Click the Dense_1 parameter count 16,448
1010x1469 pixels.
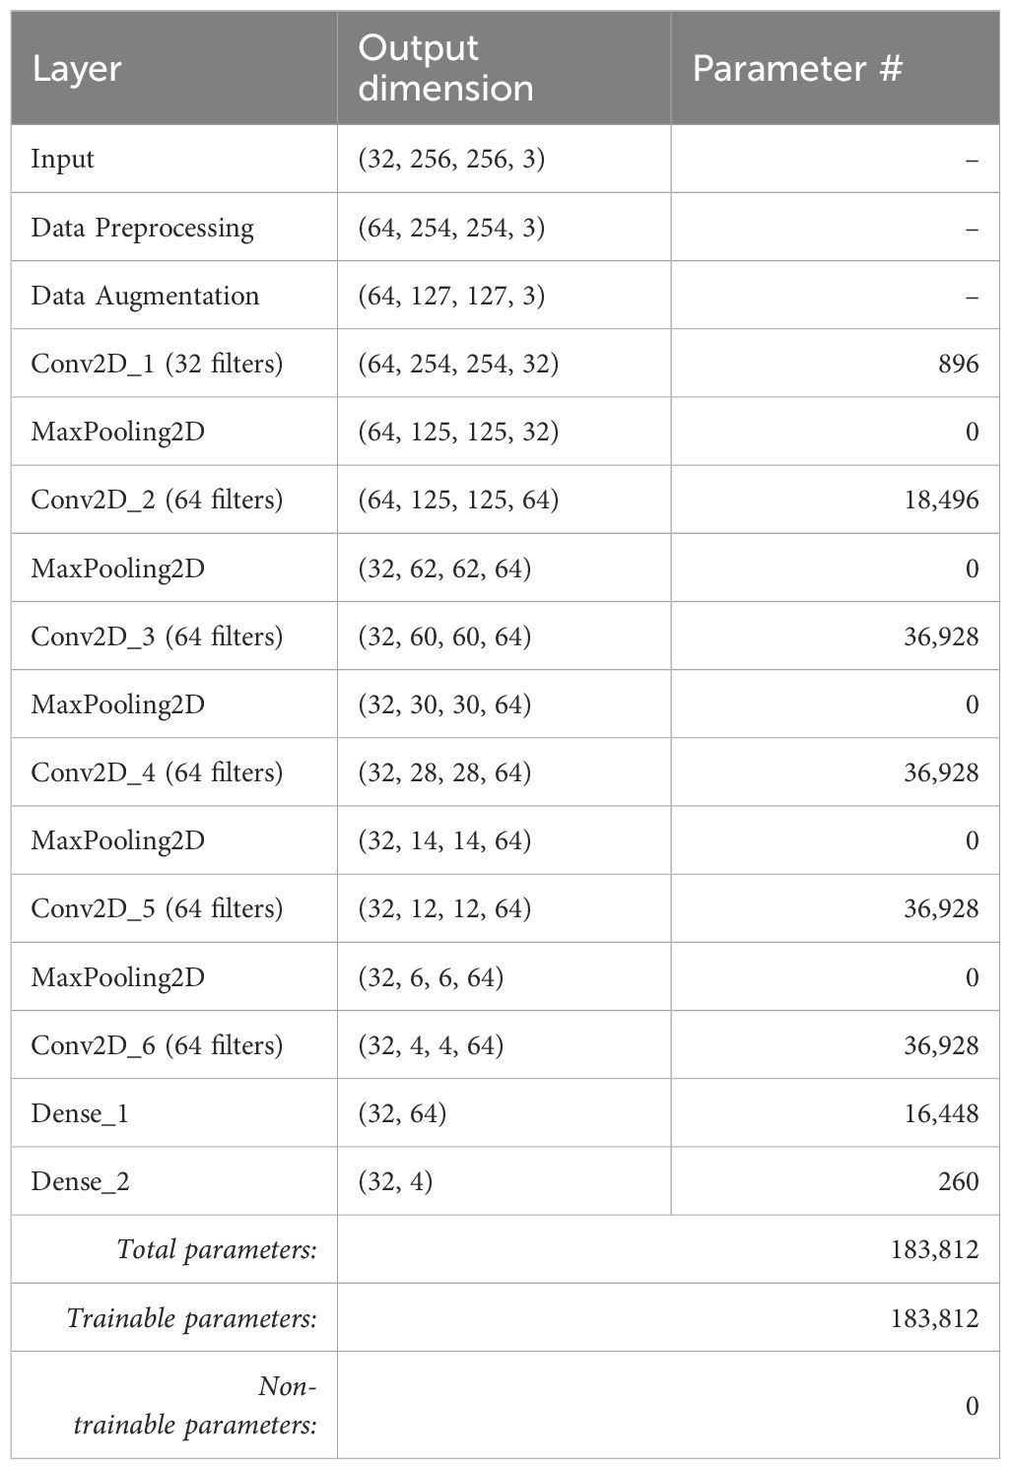[x=942, y=1113]
